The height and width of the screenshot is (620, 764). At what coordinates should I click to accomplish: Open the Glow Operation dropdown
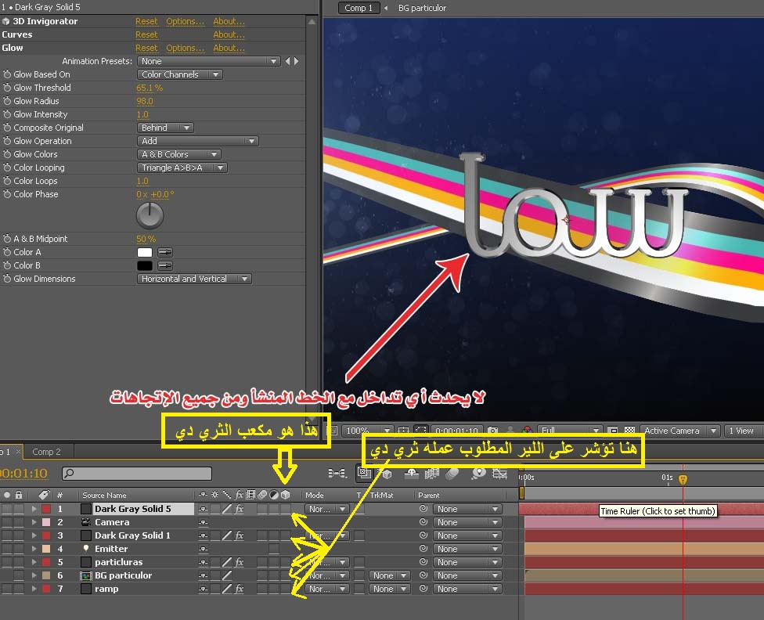(x=197, y=141)
